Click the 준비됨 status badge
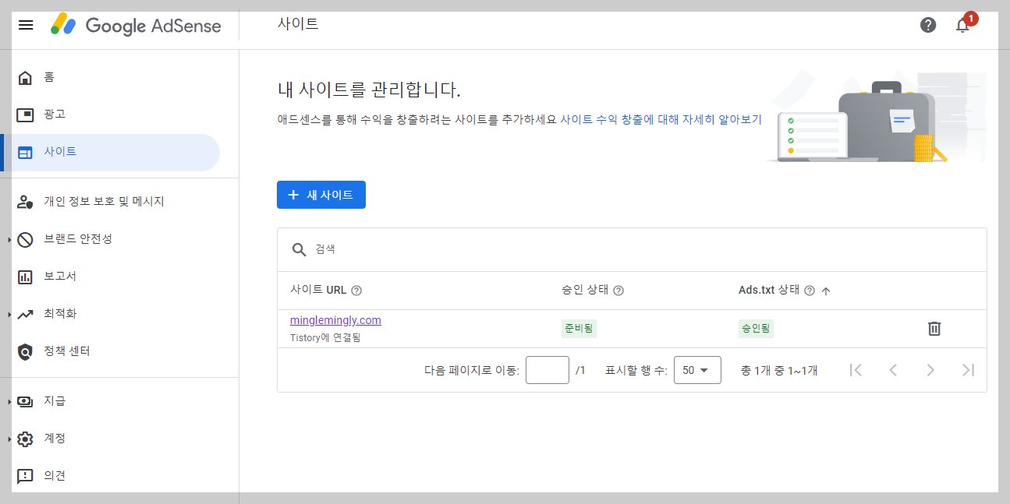This screenshot has width=1010, height=504. click(x=579, y=329)
